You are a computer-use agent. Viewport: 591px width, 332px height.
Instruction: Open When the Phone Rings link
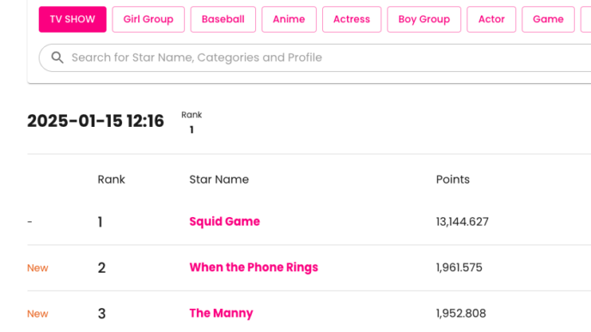click(x=253, y=268)
